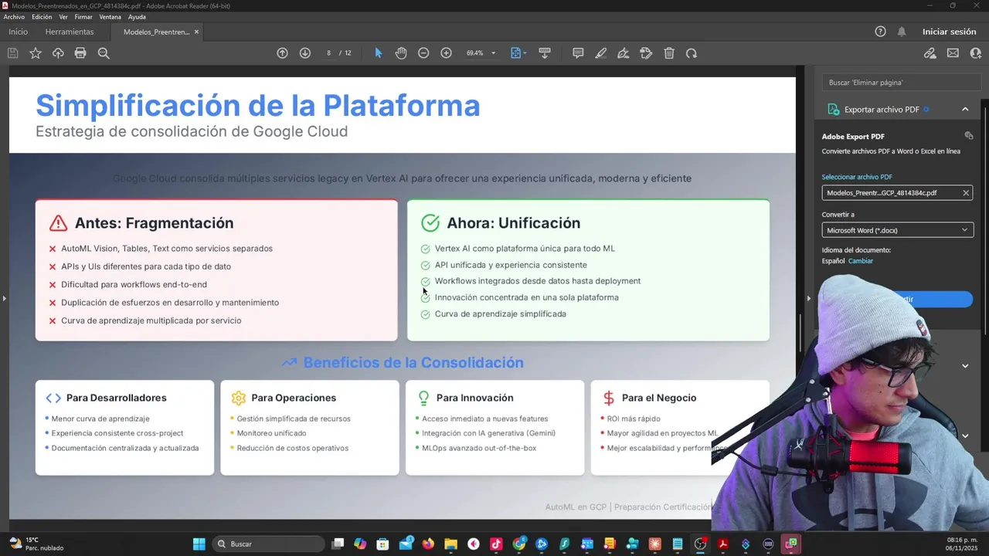Go to the next page arrow

[x=305, y=53]
